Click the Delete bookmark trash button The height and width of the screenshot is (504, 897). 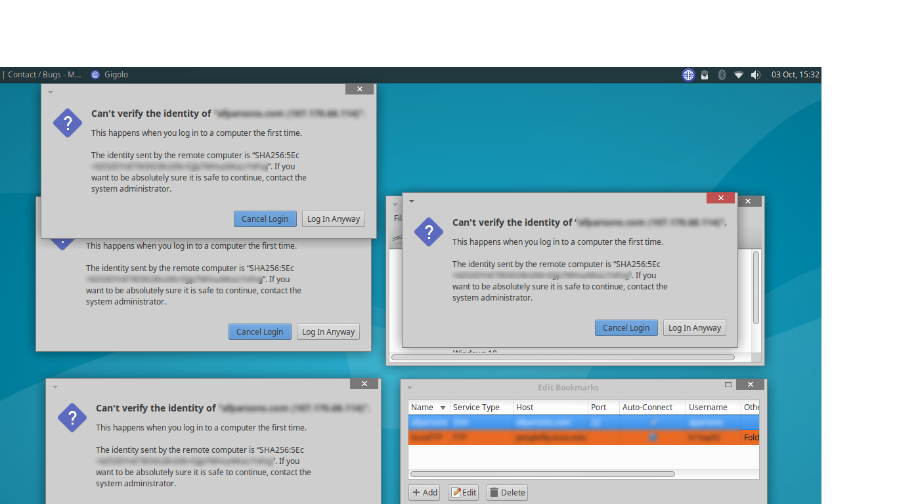[x=507, y=492]
